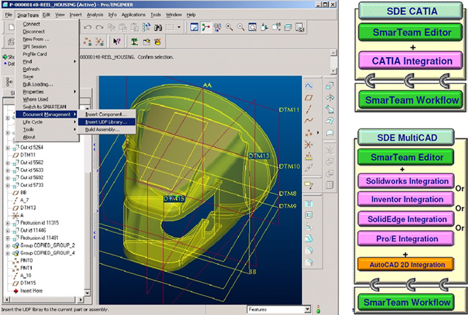
Task: Choose Build Assembly from submenu
Action: pos(107,129)
